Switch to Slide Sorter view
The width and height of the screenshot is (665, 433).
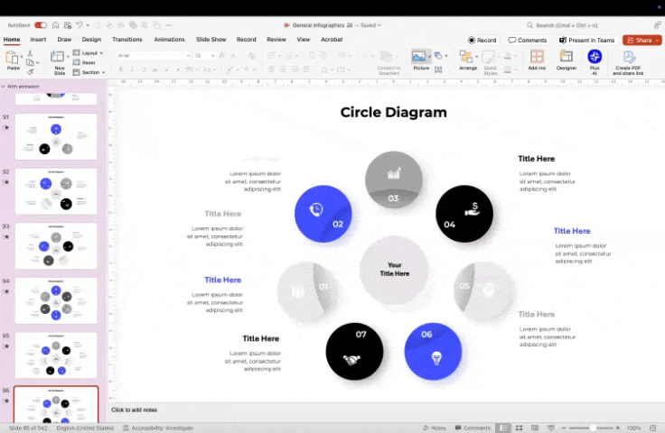[518, 428]
